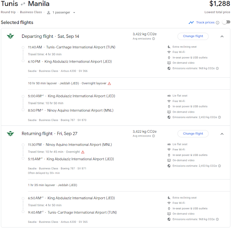The image size is (232, 229).
Task: Toggle the Track prices switch
Action: 226,22
